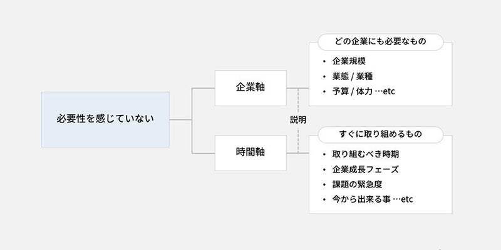Click the 企業成長フェーズ bullet item
501x250 pixels.
(x=366, y=169)
